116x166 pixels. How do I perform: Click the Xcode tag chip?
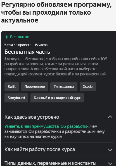tap(88, 87)
